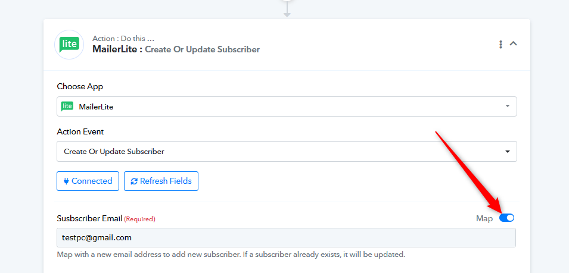Click the MailerLite logo in action header
Screen dimensions: 569x273
point(69,45)
